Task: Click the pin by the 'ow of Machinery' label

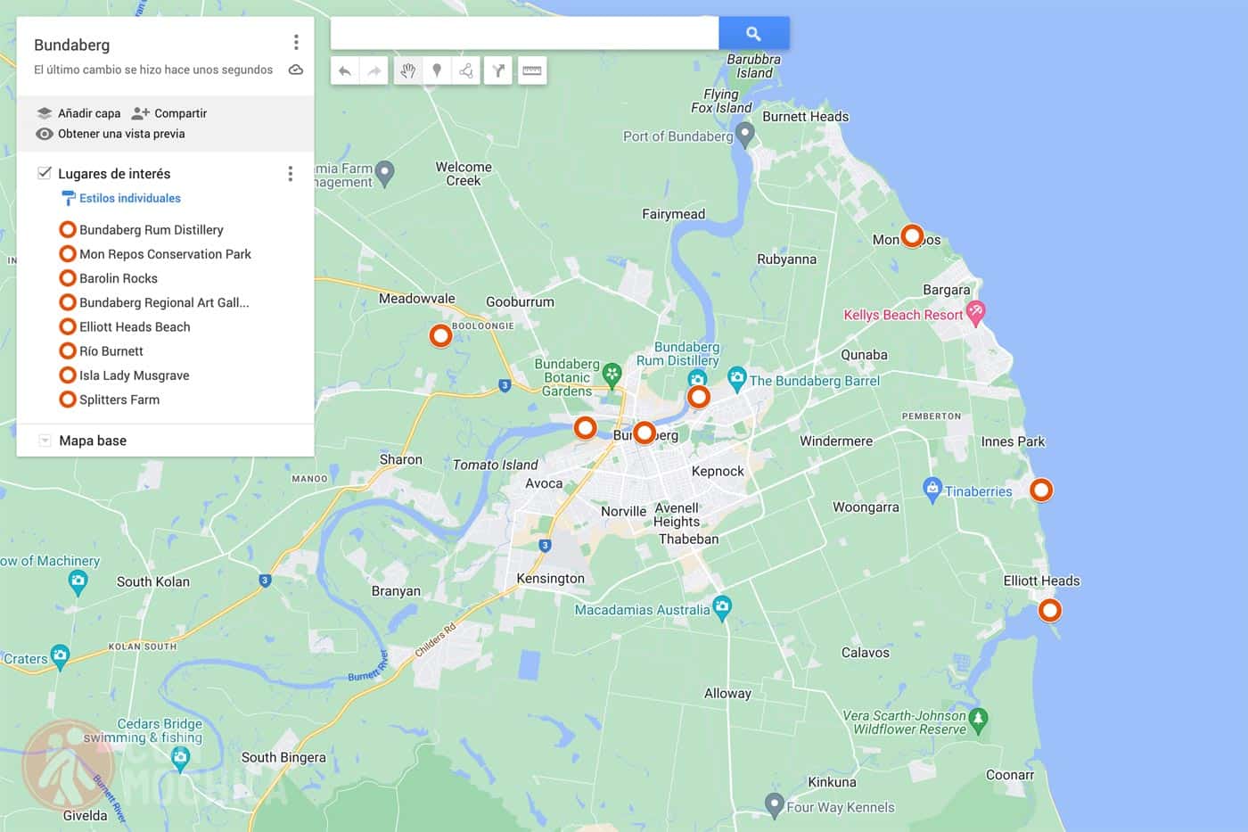Action: [78, 582]
